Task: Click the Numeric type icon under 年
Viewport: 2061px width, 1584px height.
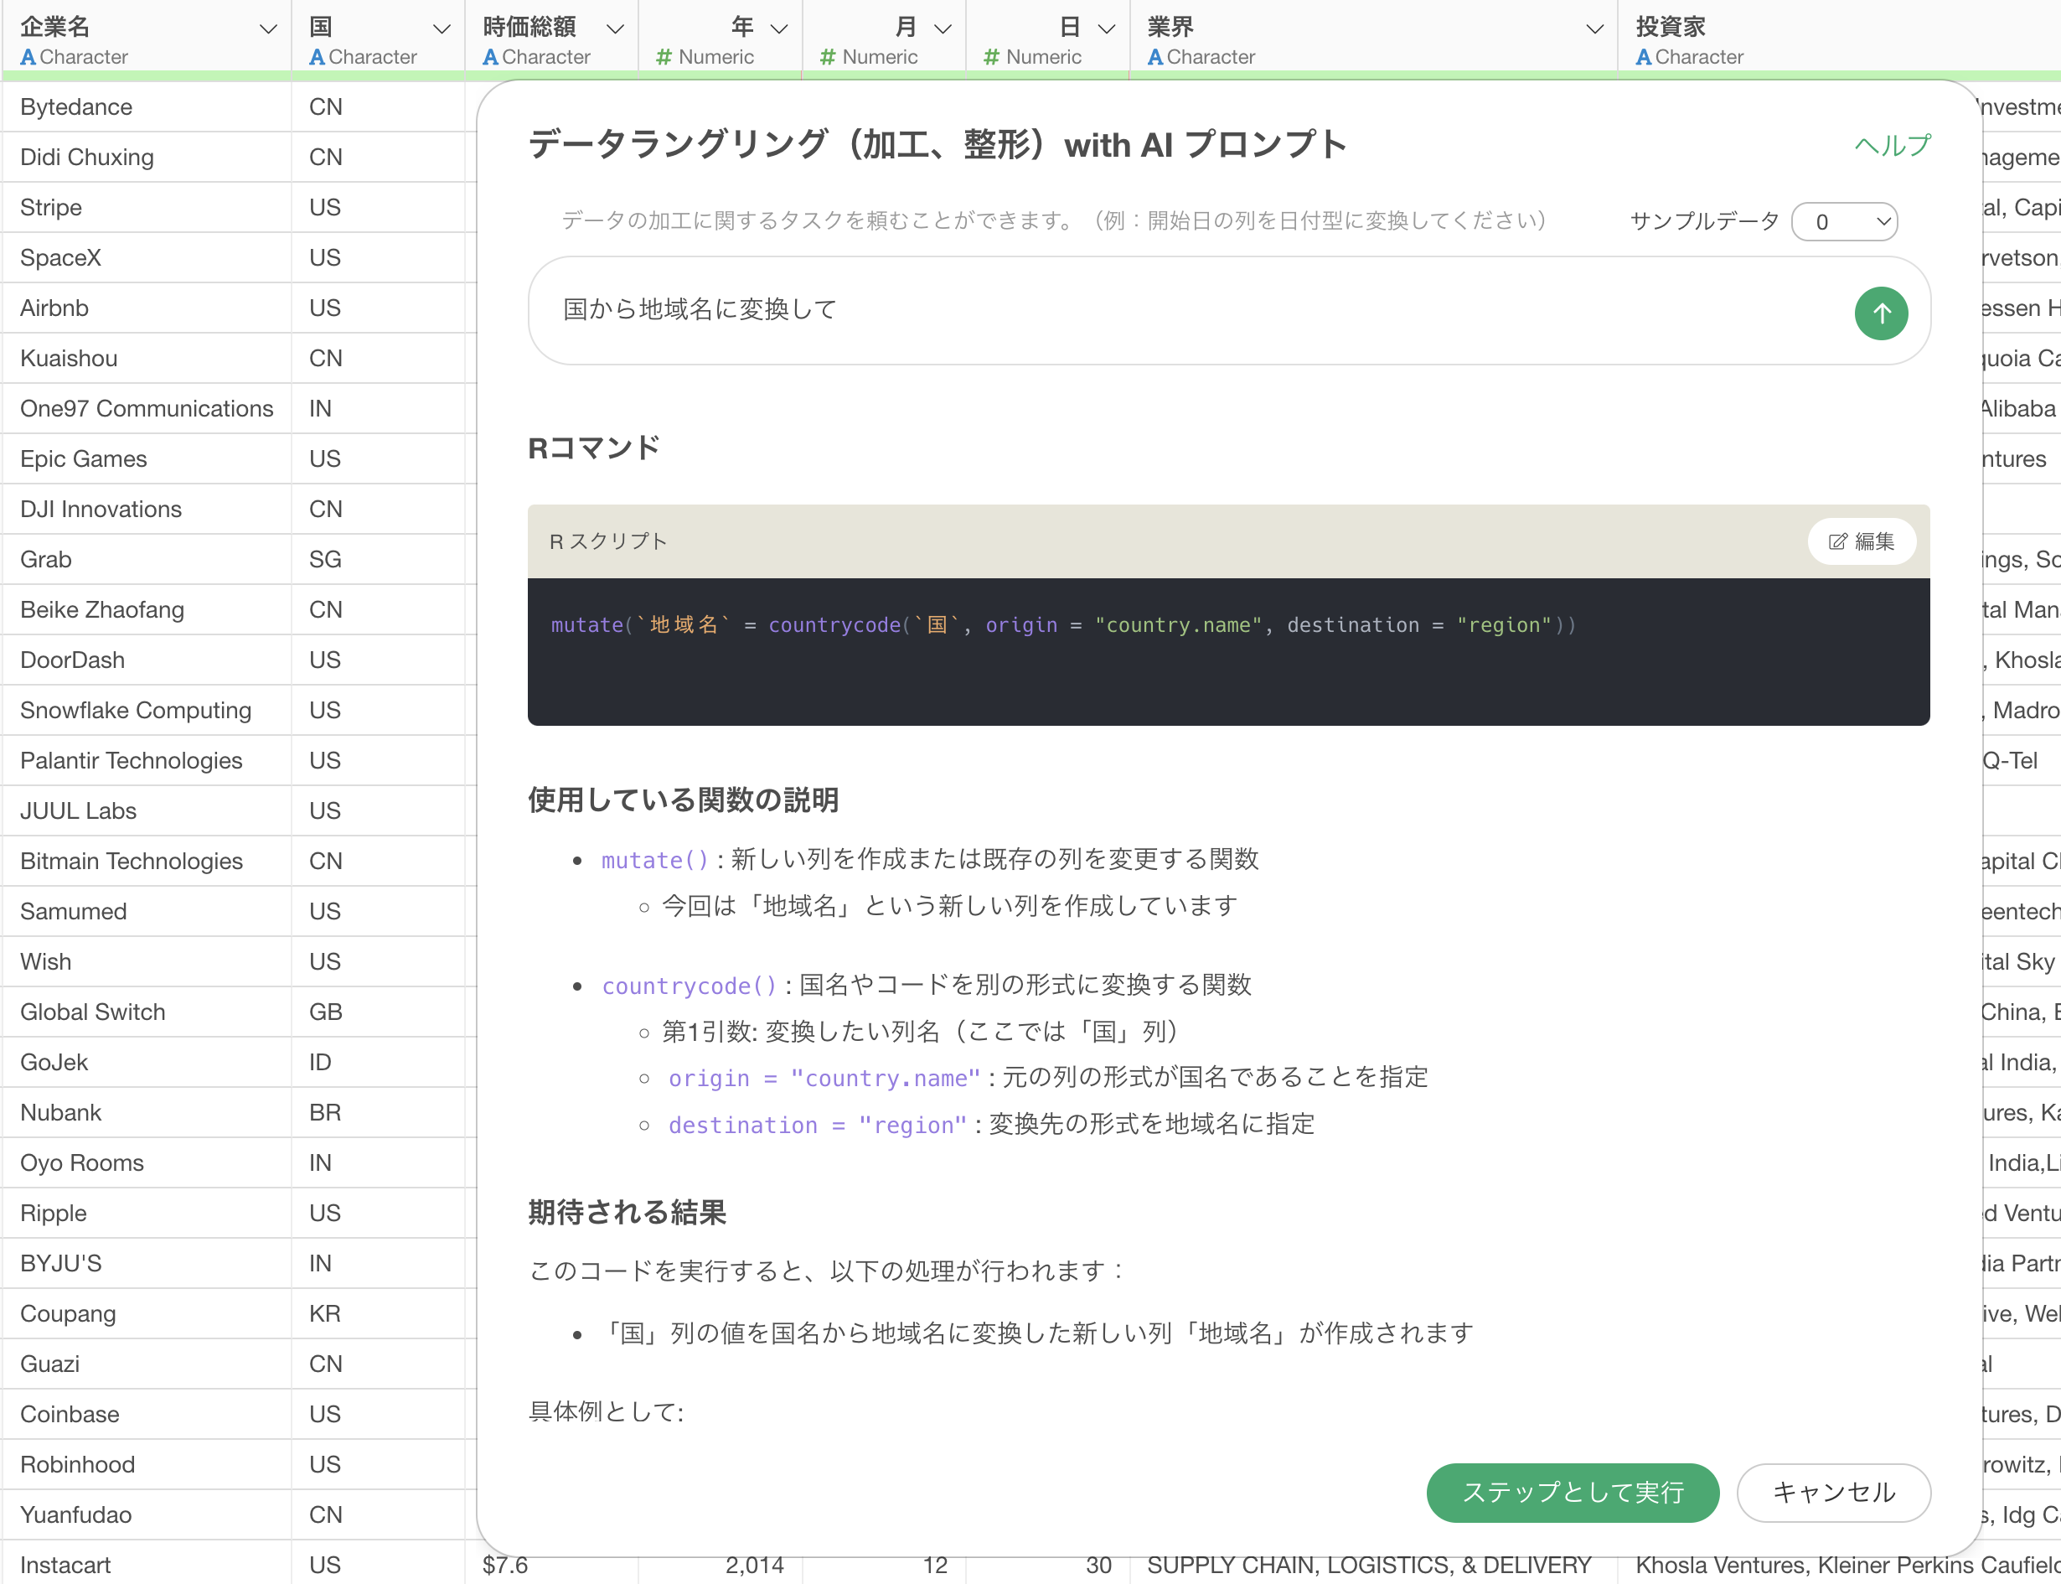Action: [664, 58]
